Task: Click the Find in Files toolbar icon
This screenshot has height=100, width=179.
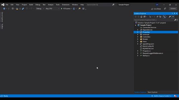Action: pyautogui.click(x=79, y=9)
